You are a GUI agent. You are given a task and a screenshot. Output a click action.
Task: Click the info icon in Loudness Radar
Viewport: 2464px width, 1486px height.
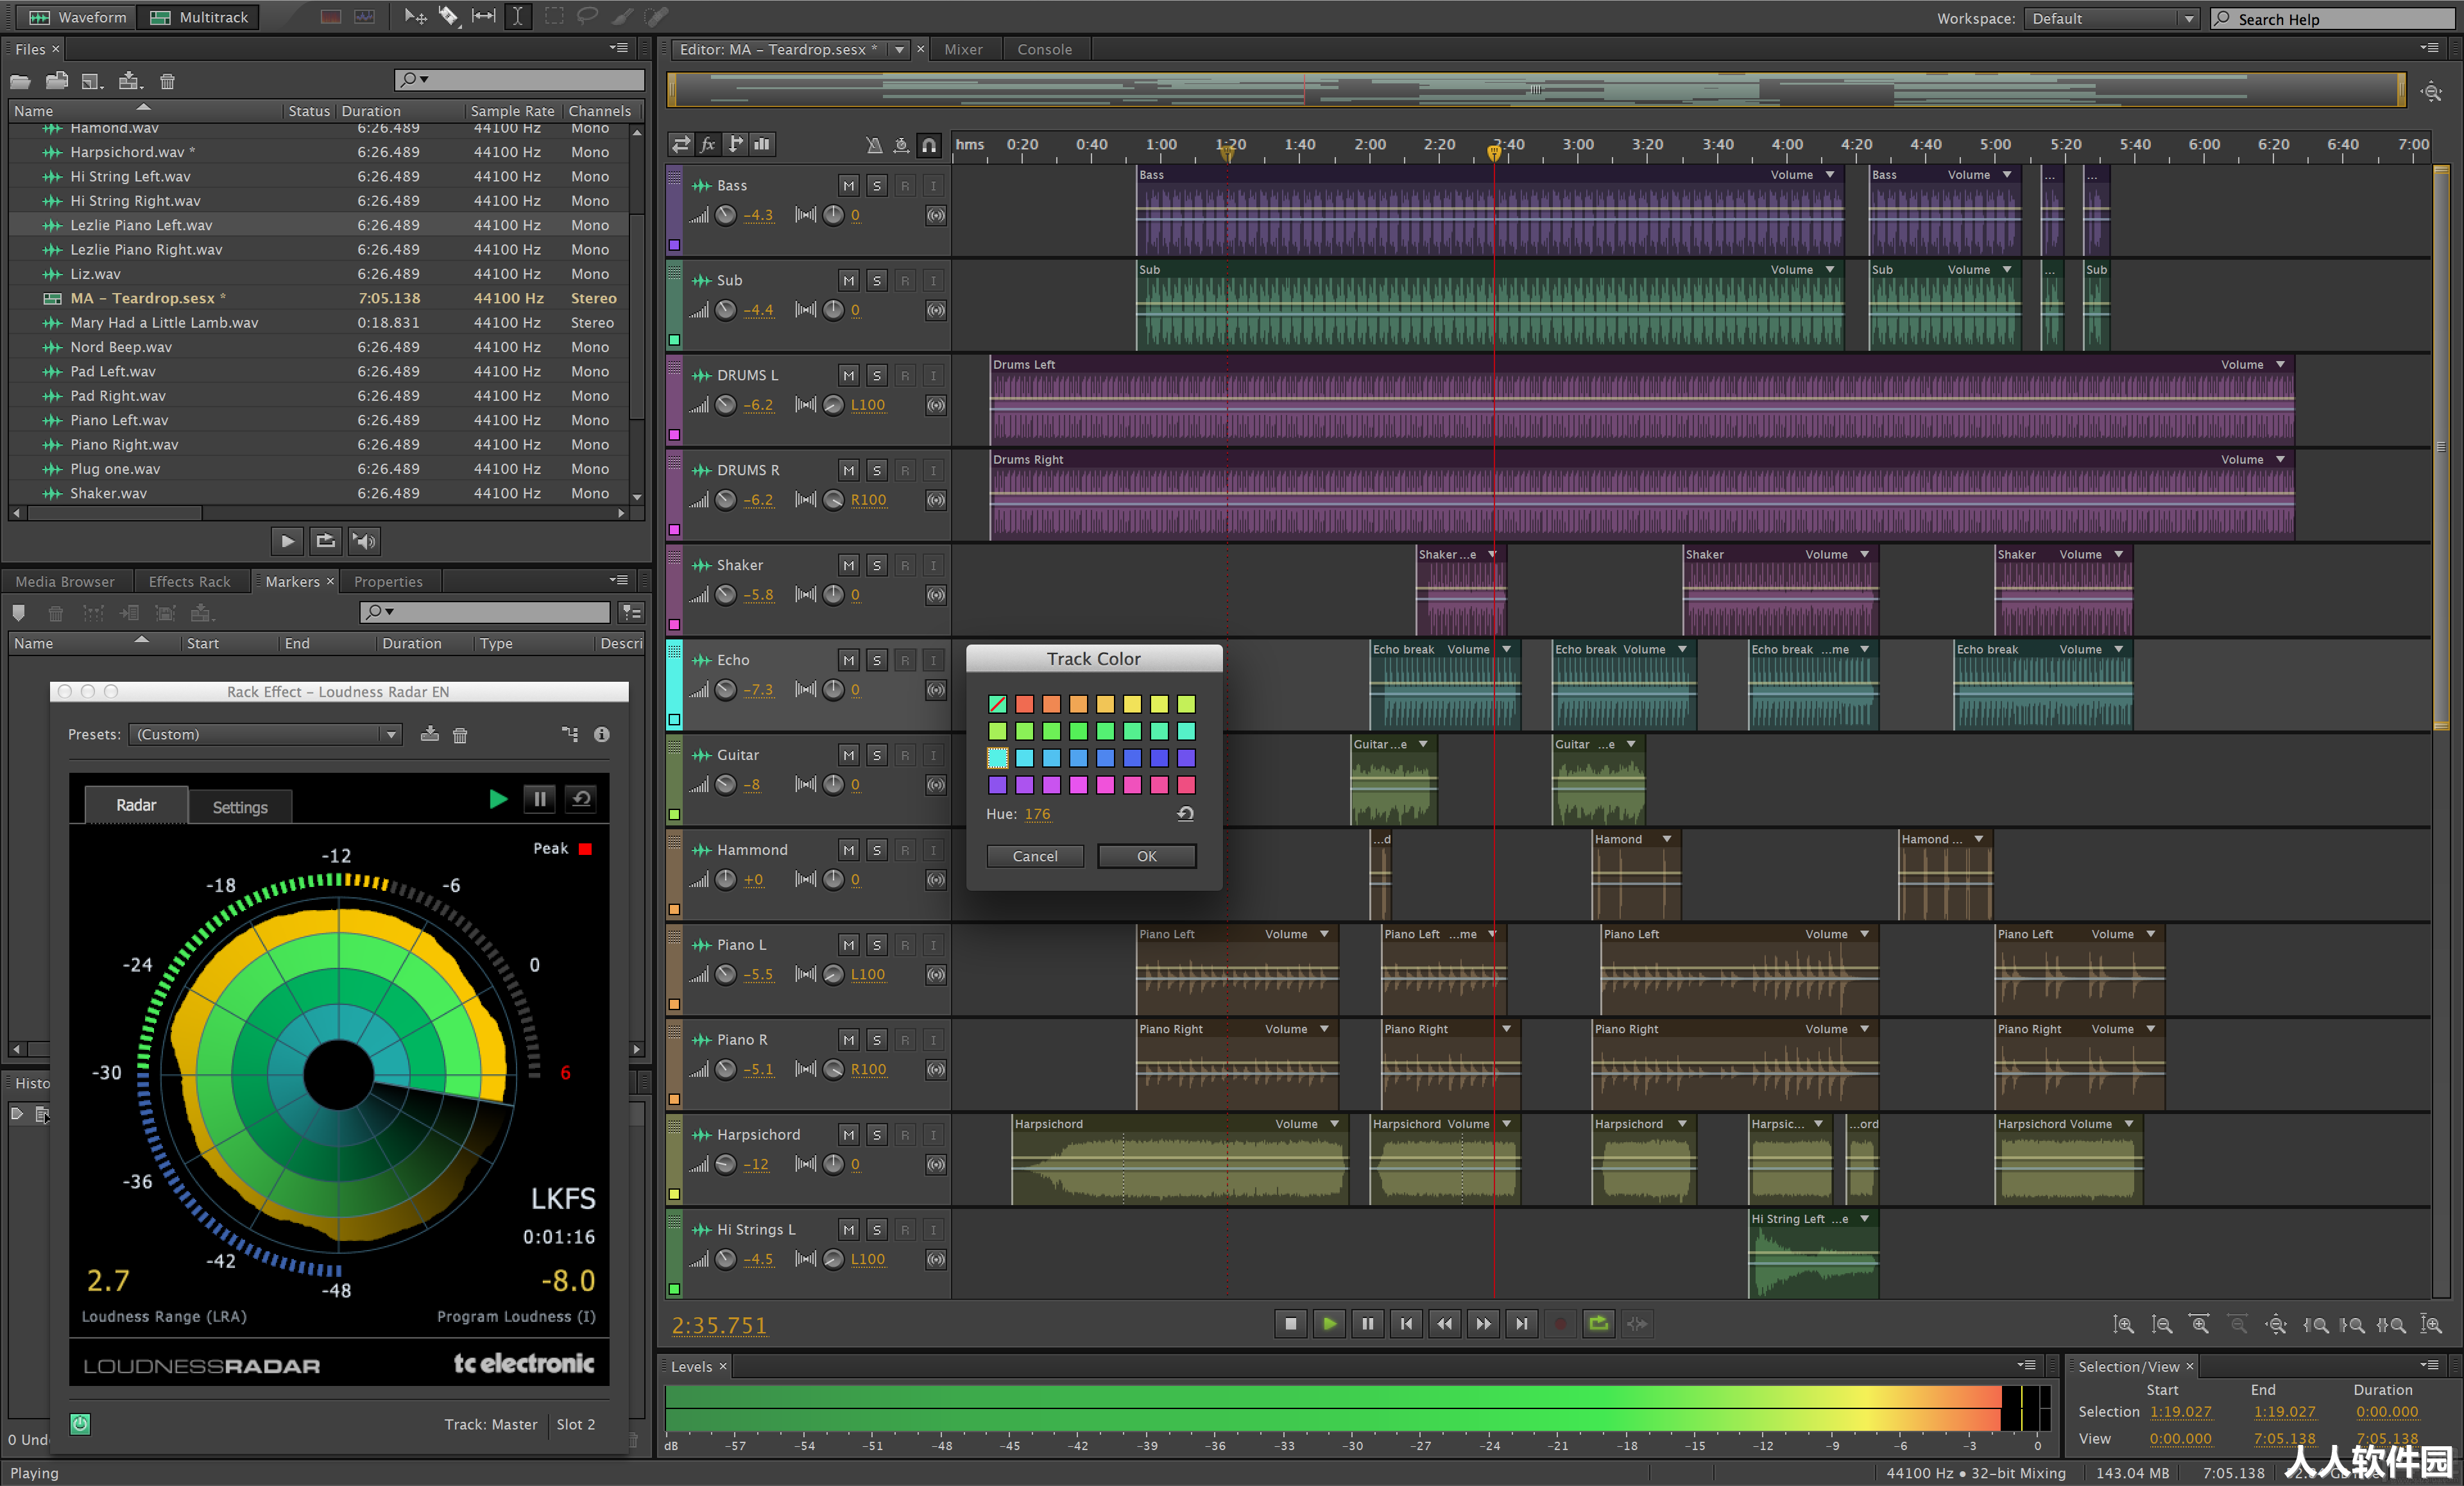(601, 734)
